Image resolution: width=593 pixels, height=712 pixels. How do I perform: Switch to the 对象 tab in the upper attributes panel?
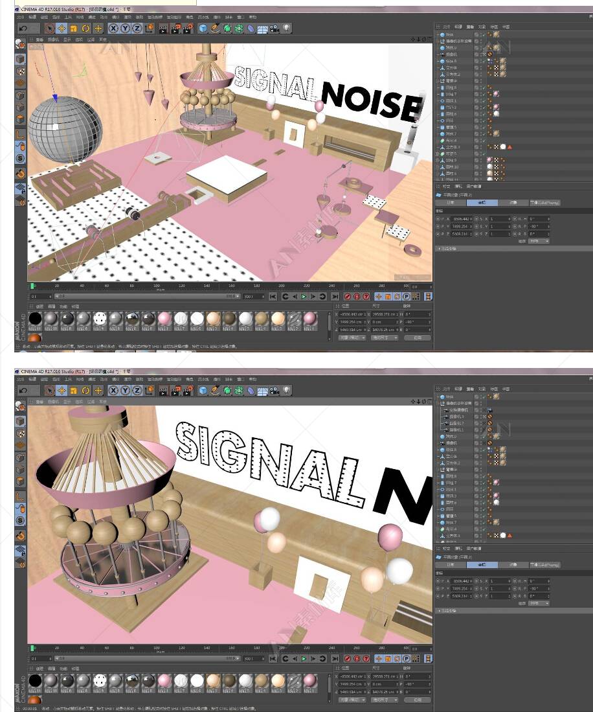tap(513, 203)
